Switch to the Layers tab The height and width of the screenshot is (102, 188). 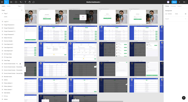point(3,6)
